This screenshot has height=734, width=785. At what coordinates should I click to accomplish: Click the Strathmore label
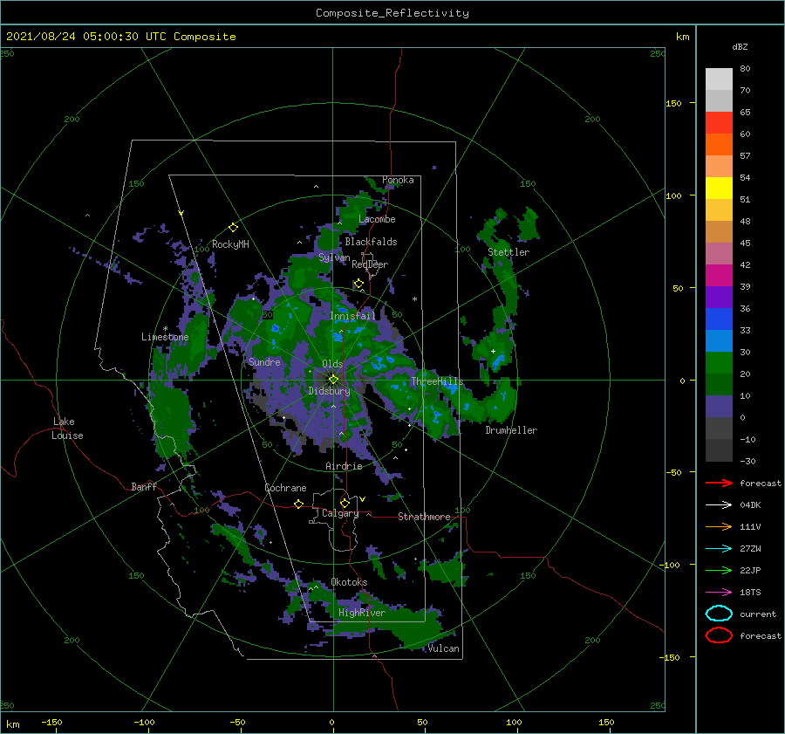coord(424,517)
